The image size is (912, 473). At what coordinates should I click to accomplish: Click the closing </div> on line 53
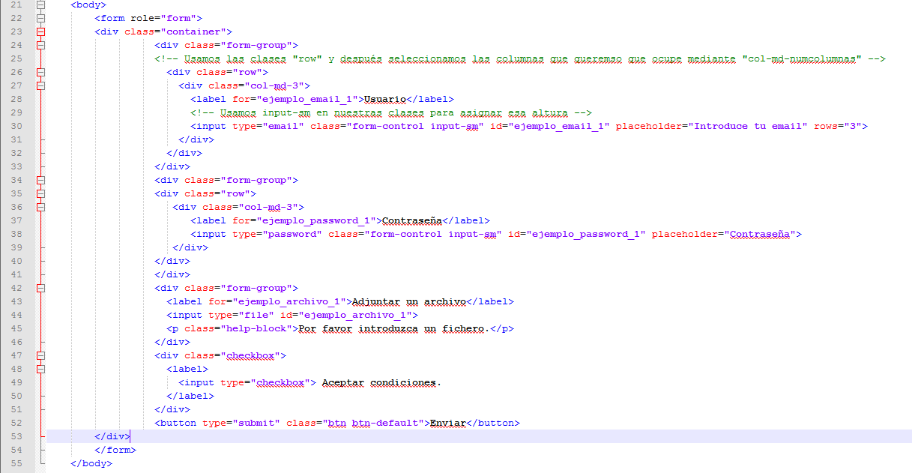pos(112,436)
